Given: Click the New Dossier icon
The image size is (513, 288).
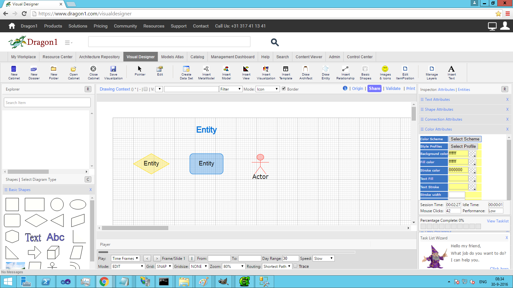Looking at the screenshot, I should click(x=34, y=73).
